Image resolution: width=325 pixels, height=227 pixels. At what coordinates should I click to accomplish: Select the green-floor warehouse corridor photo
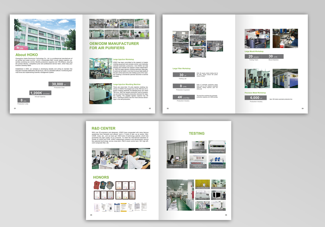coord(181,195)
